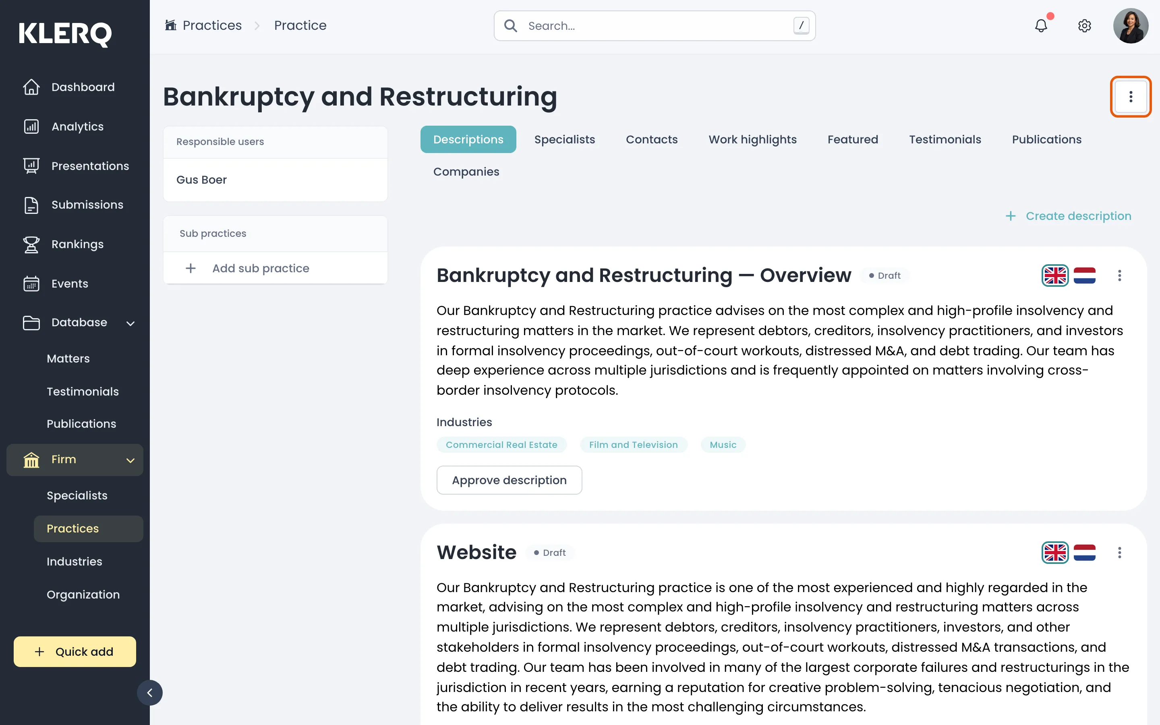Focus the Search input field
This screenshot has height=725, width=1160.
click(x=655, y=26)
